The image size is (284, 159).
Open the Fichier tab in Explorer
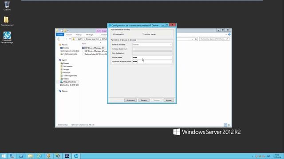tap(60, 34)
